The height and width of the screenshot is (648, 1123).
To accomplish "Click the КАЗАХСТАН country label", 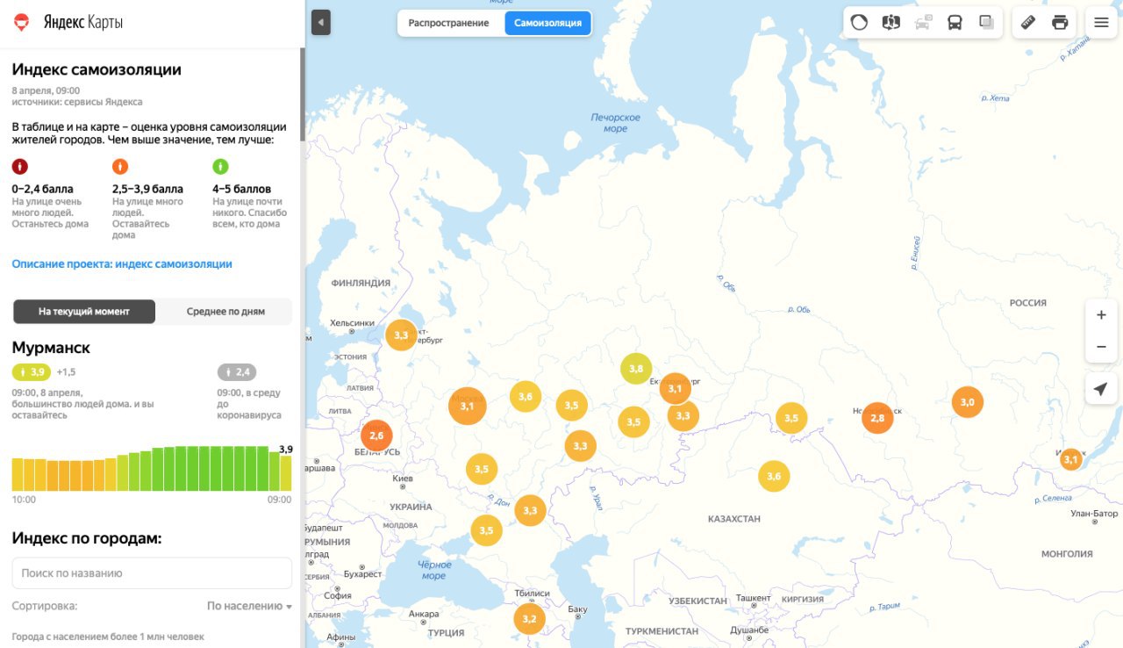I will pyautogui.click(x=734, y=519).
